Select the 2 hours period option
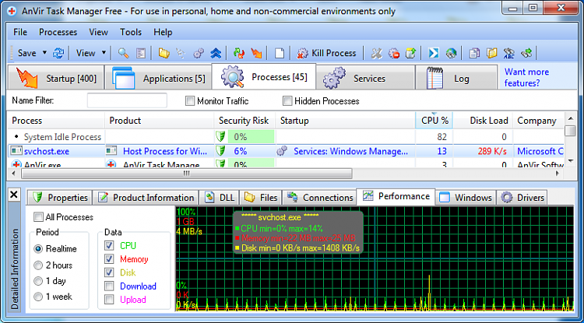584x323 pixels. point(38,265)
